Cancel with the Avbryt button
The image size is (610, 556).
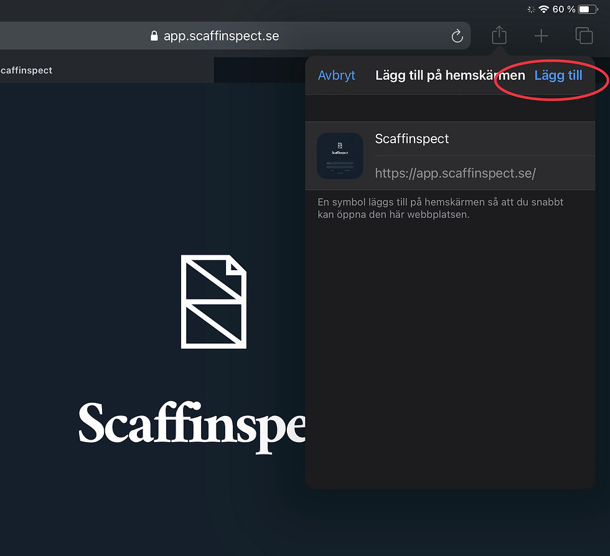337,75
